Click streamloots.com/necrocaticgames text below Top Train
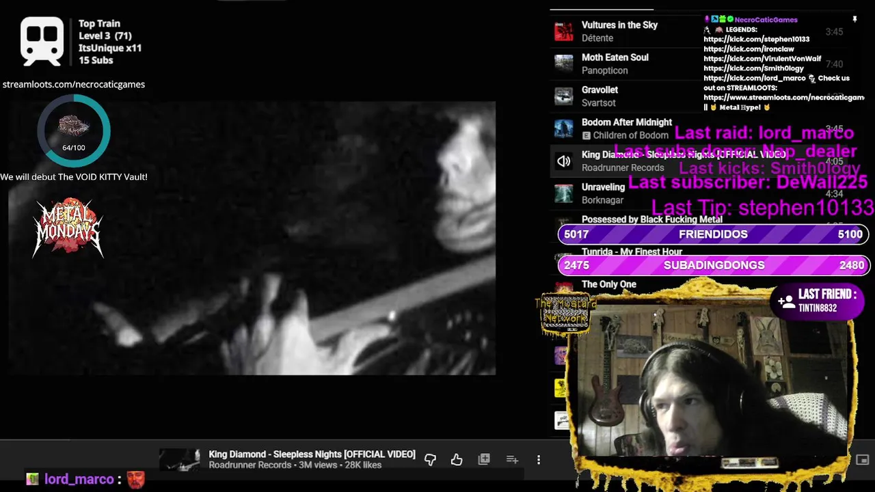This screenshot has height=492, width=875. (73, 85)
